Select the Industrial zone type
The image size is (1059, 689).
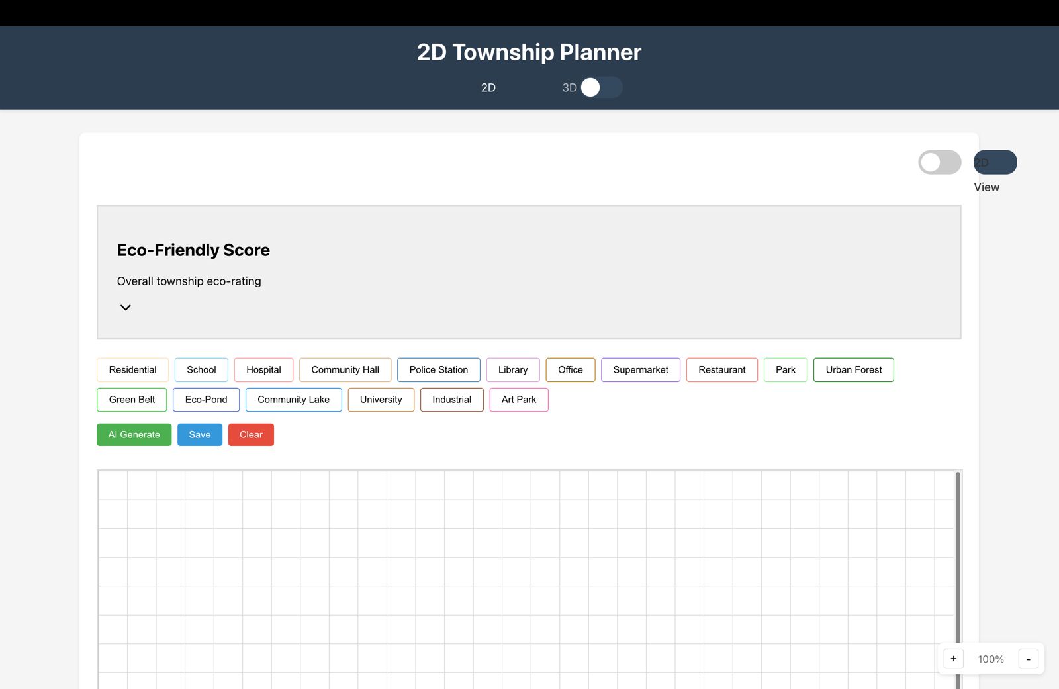[x=451, y=400]
